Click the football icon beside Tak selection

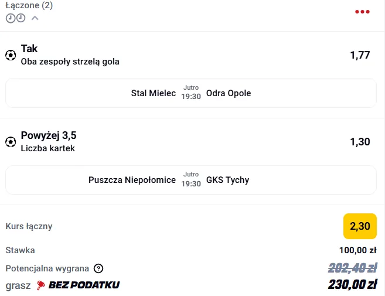(11, 55)
